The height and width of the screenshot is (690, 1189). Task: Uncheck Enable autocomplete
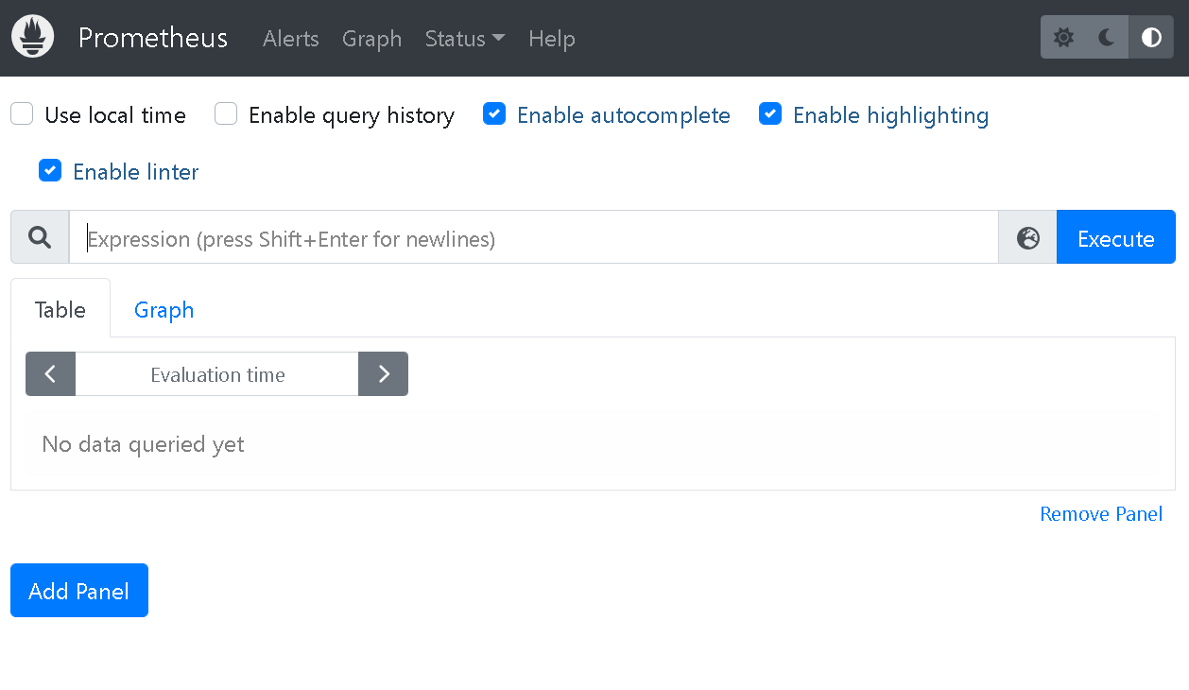pos(494,114)
